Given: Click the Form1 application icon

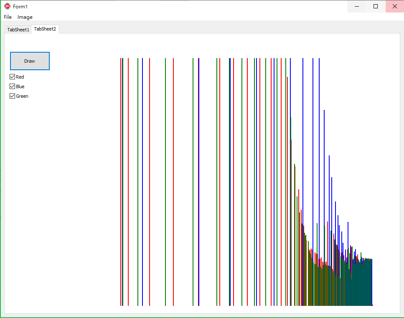Looking at the screenshot, I should 7,6.
